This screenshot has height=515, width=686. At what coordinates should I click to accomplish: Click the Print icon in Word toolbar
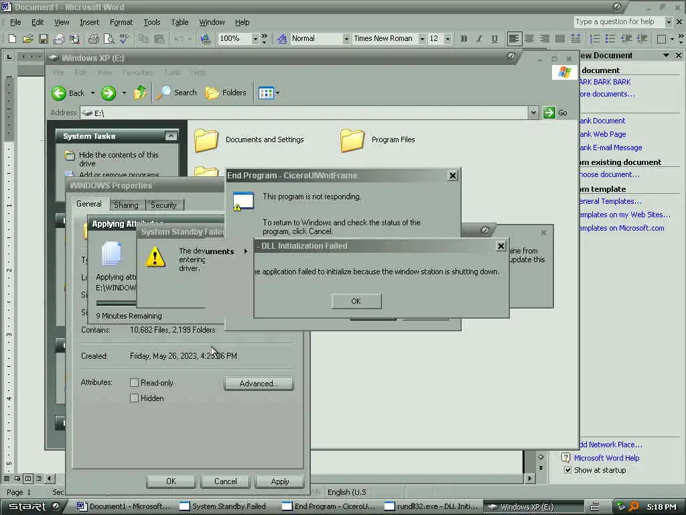tap(93, 39)
